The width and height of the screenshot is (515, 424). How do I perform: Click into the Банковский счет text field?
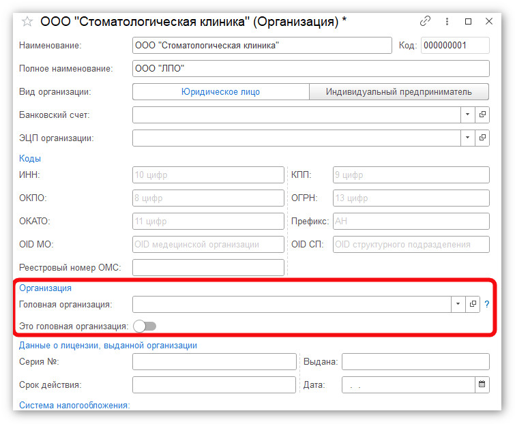tap(296, 115)
